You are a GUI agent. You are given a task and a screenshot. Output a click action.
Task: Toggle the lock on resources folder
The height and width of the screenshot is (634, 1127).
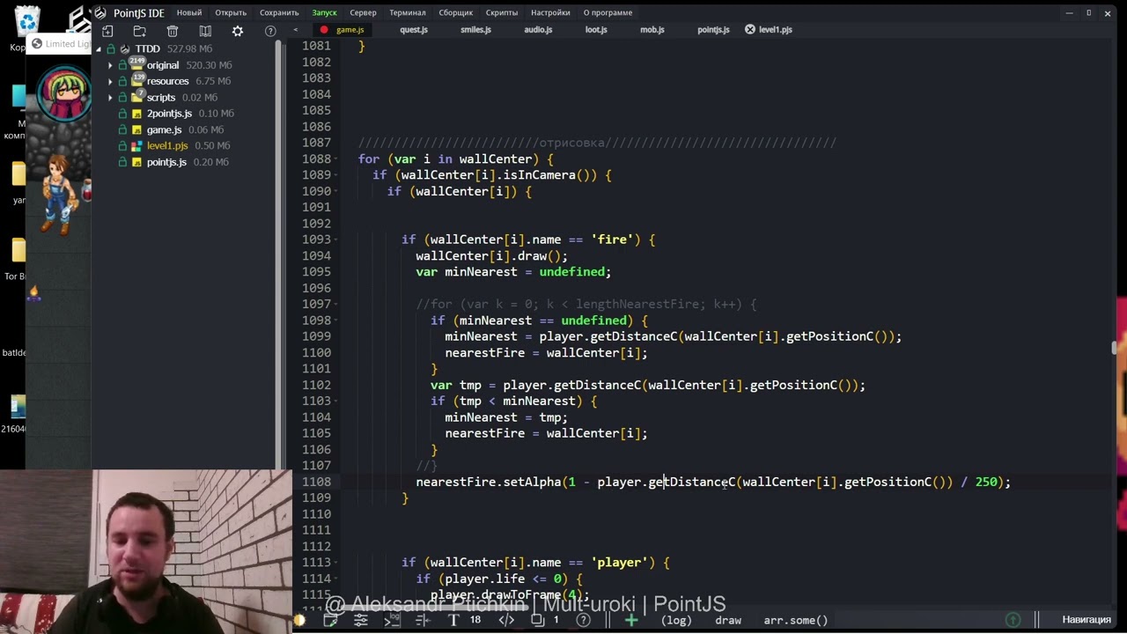coord(124,81)
